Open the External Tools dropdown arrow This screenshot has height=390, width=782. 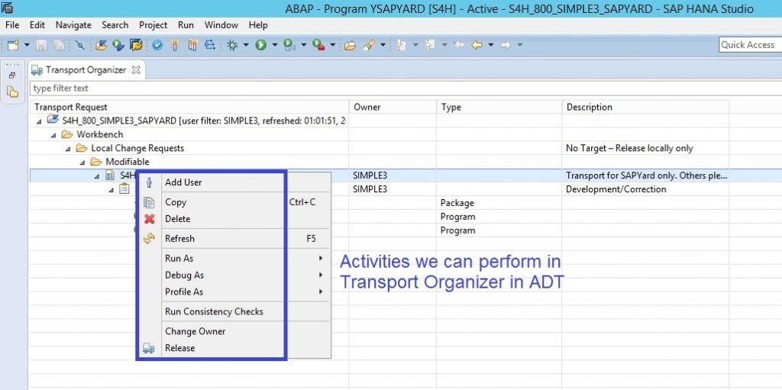point(332,45)
